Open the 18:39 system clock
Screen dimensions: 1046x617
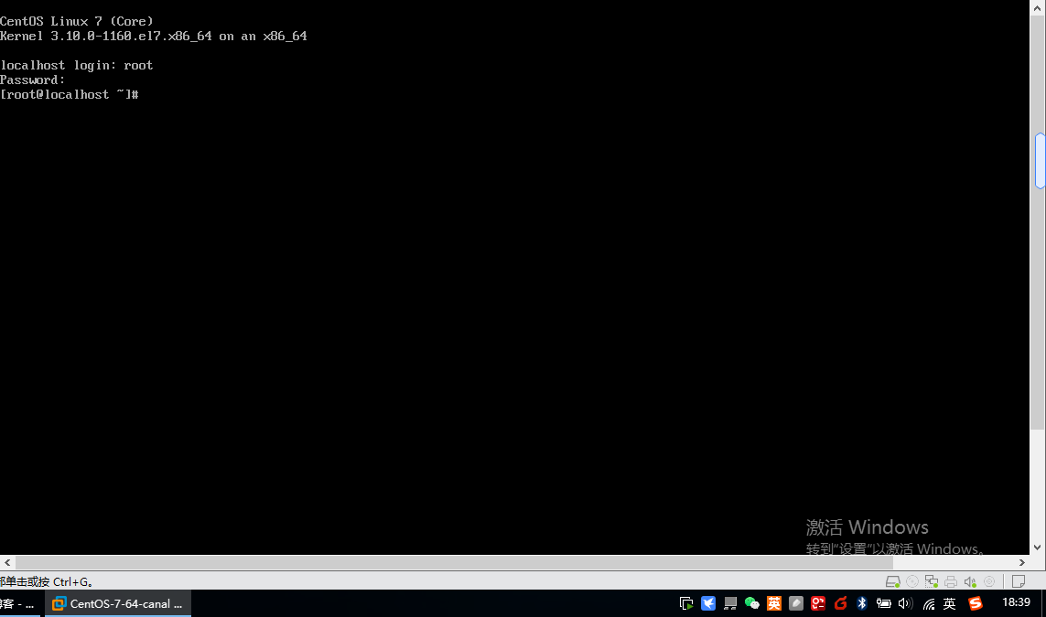pos(1016,602)
